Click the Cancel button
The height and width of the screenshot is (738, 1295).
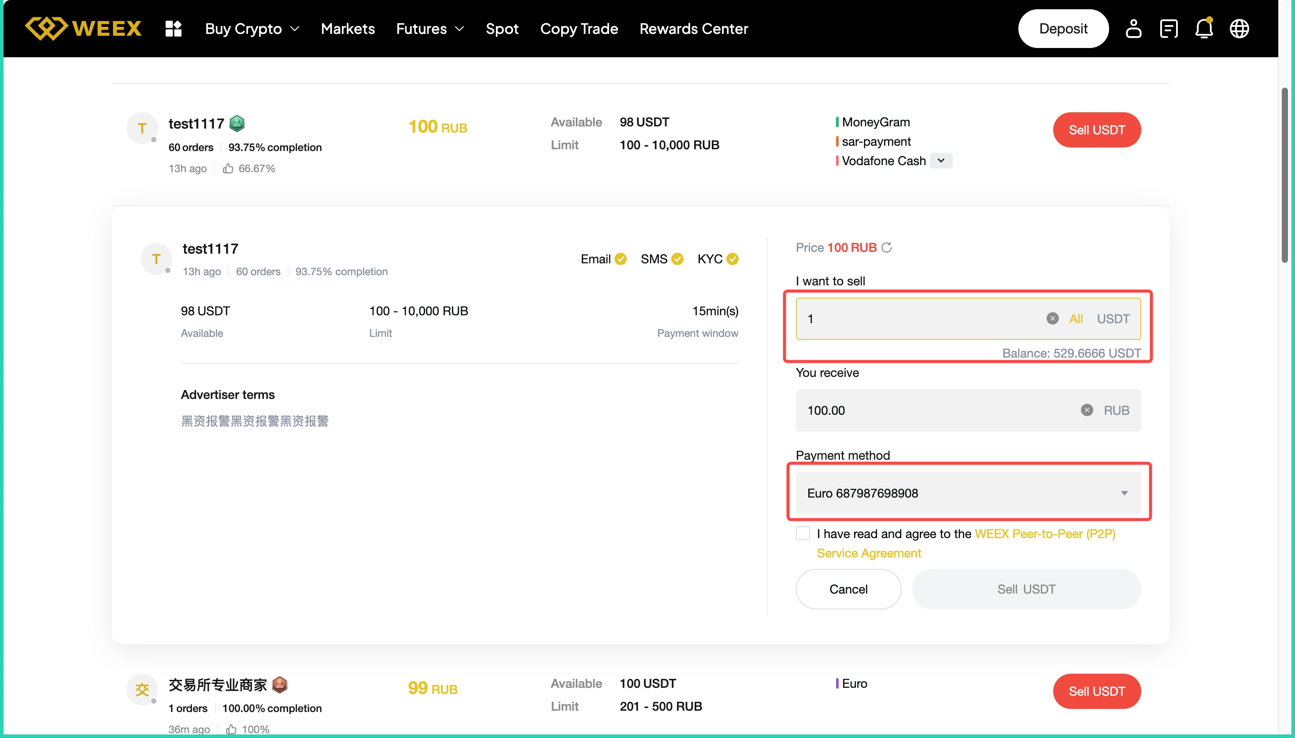point(848,589)
